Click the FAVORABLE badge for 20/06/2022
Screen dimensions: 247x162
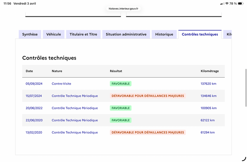click(120, 108)
